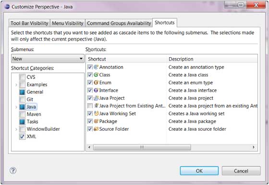Open the Submenus New dropdown
The height and width of the screenshot is (185, 269).
tap(48, 59)
